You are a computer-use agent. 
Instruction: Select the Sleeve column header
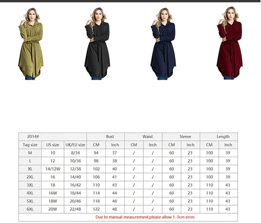(185, 137)
